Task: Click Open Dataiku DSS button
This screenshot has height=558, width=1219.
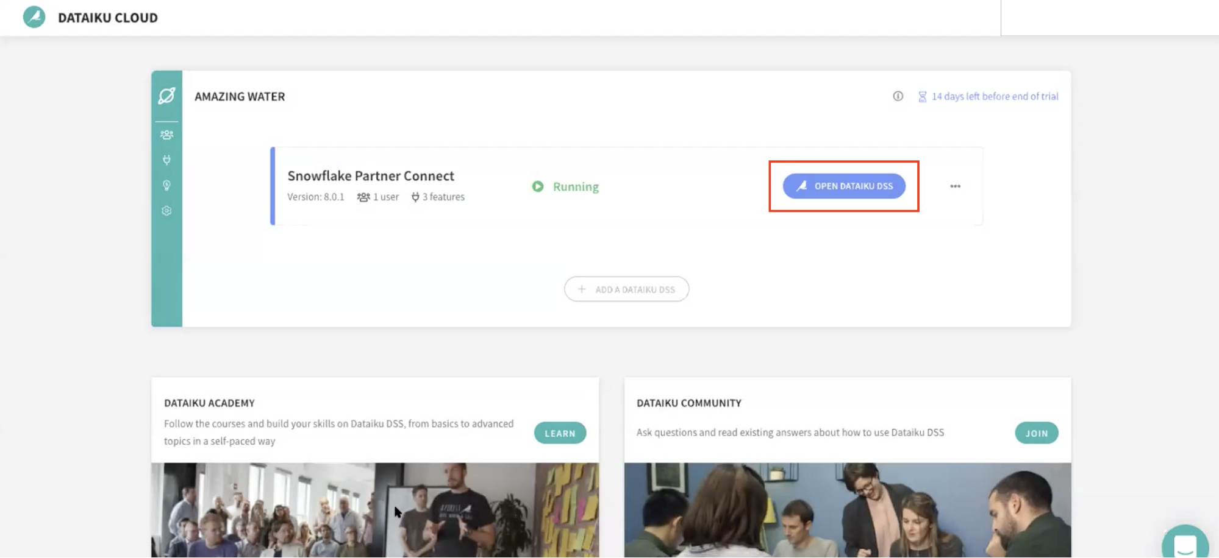Action: tap(844, 186)
